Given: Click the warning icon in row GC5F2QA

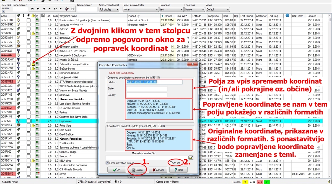Looking at the screenshot, I should (x=33, y=125).
